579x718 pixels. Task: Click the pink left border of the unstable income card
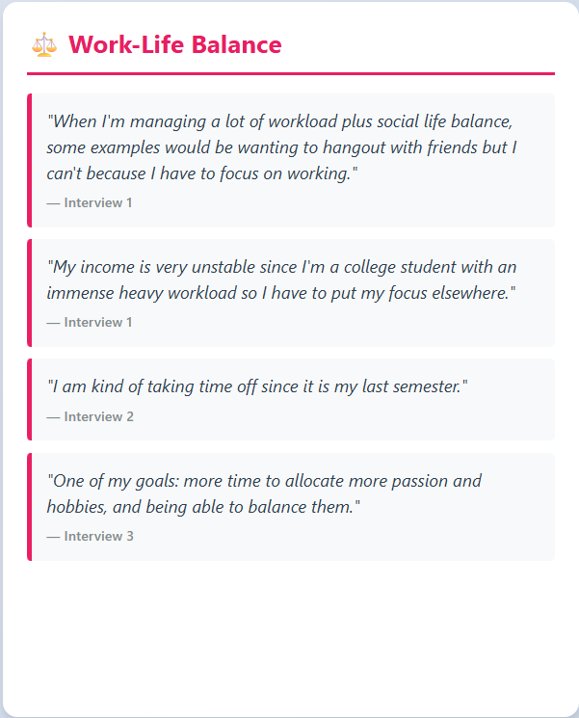coord(29,293)
